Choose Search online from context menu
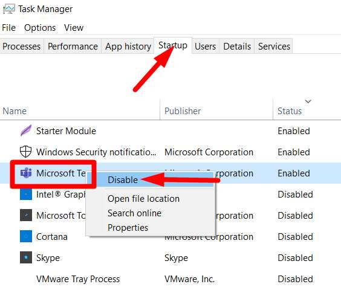The height and width of the screenshot is (290, 341). click(134, 213)
